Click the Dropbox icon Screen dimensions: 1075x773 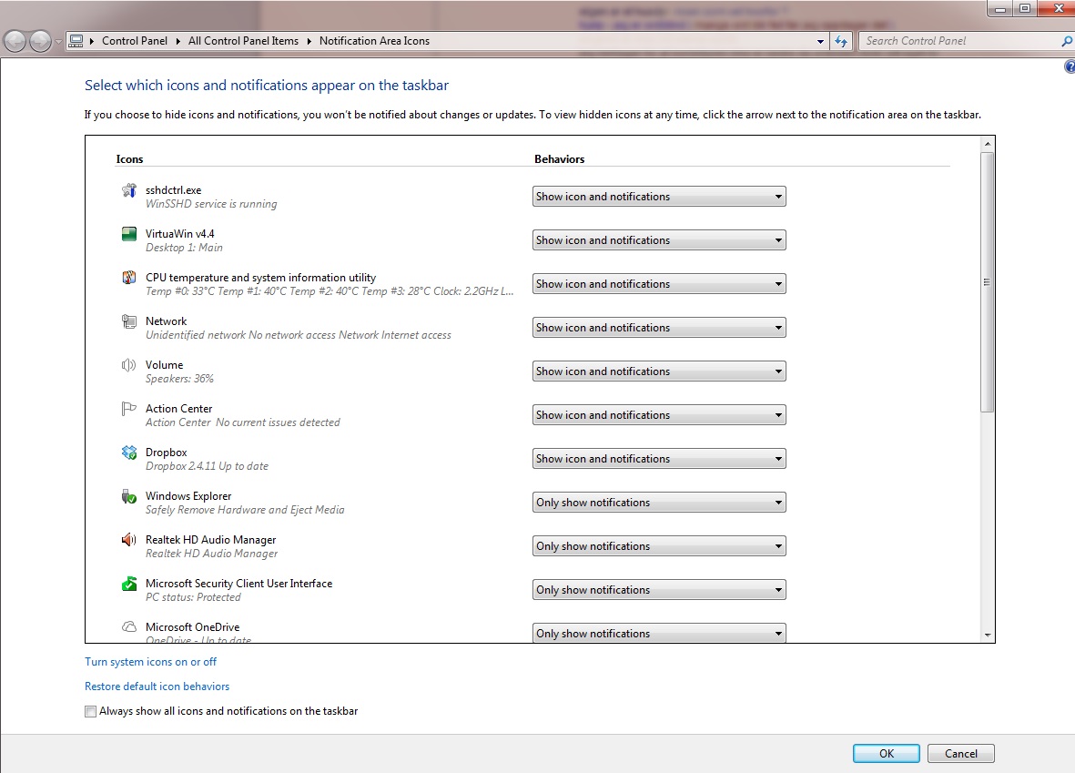[129, 453]
